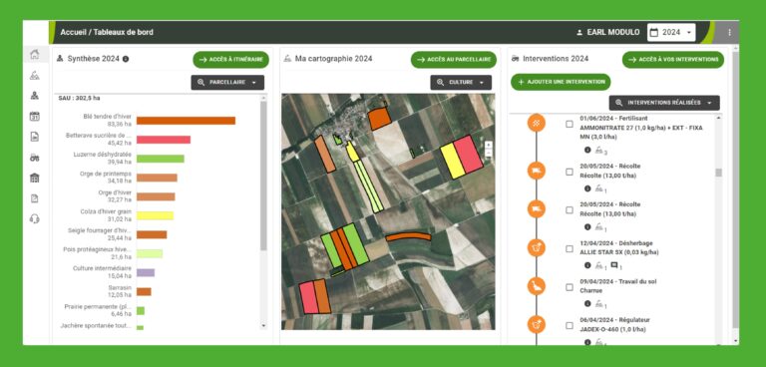Click the Pois protéagineux 21,6 ha label
The height and width of the screenshot is (367, 766).
click(x=98, y=253)
